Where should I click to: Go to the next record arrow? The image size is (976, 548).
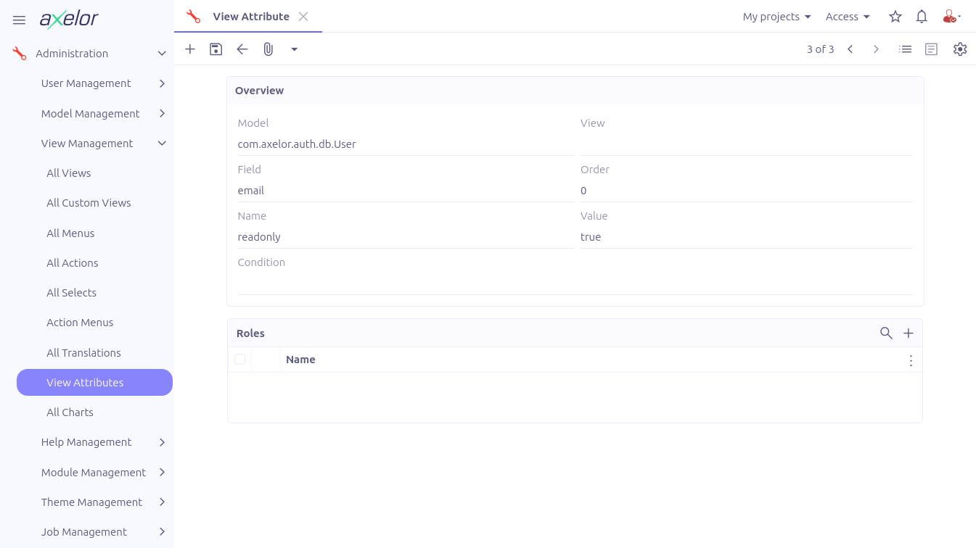[x=876, y=49]
